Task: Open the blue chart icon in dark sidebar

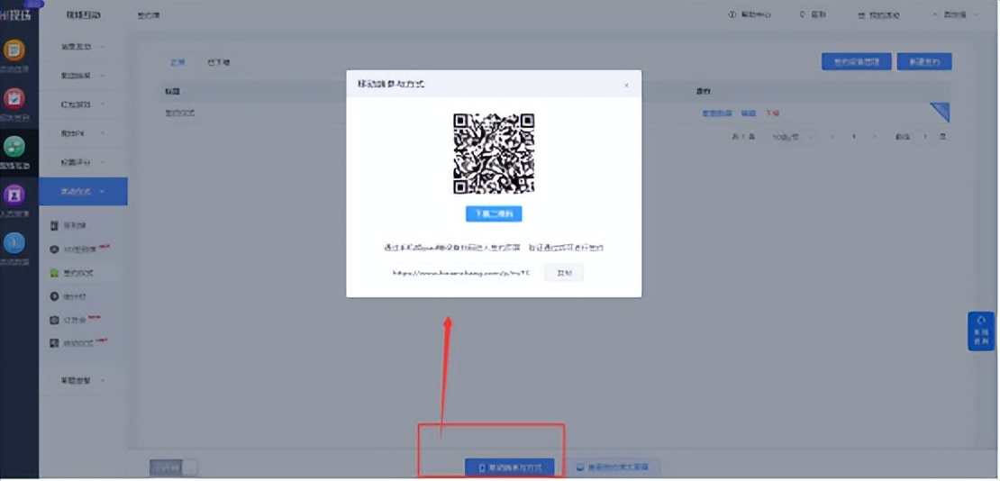Action: pyautogui.click(x=14, y=243)
